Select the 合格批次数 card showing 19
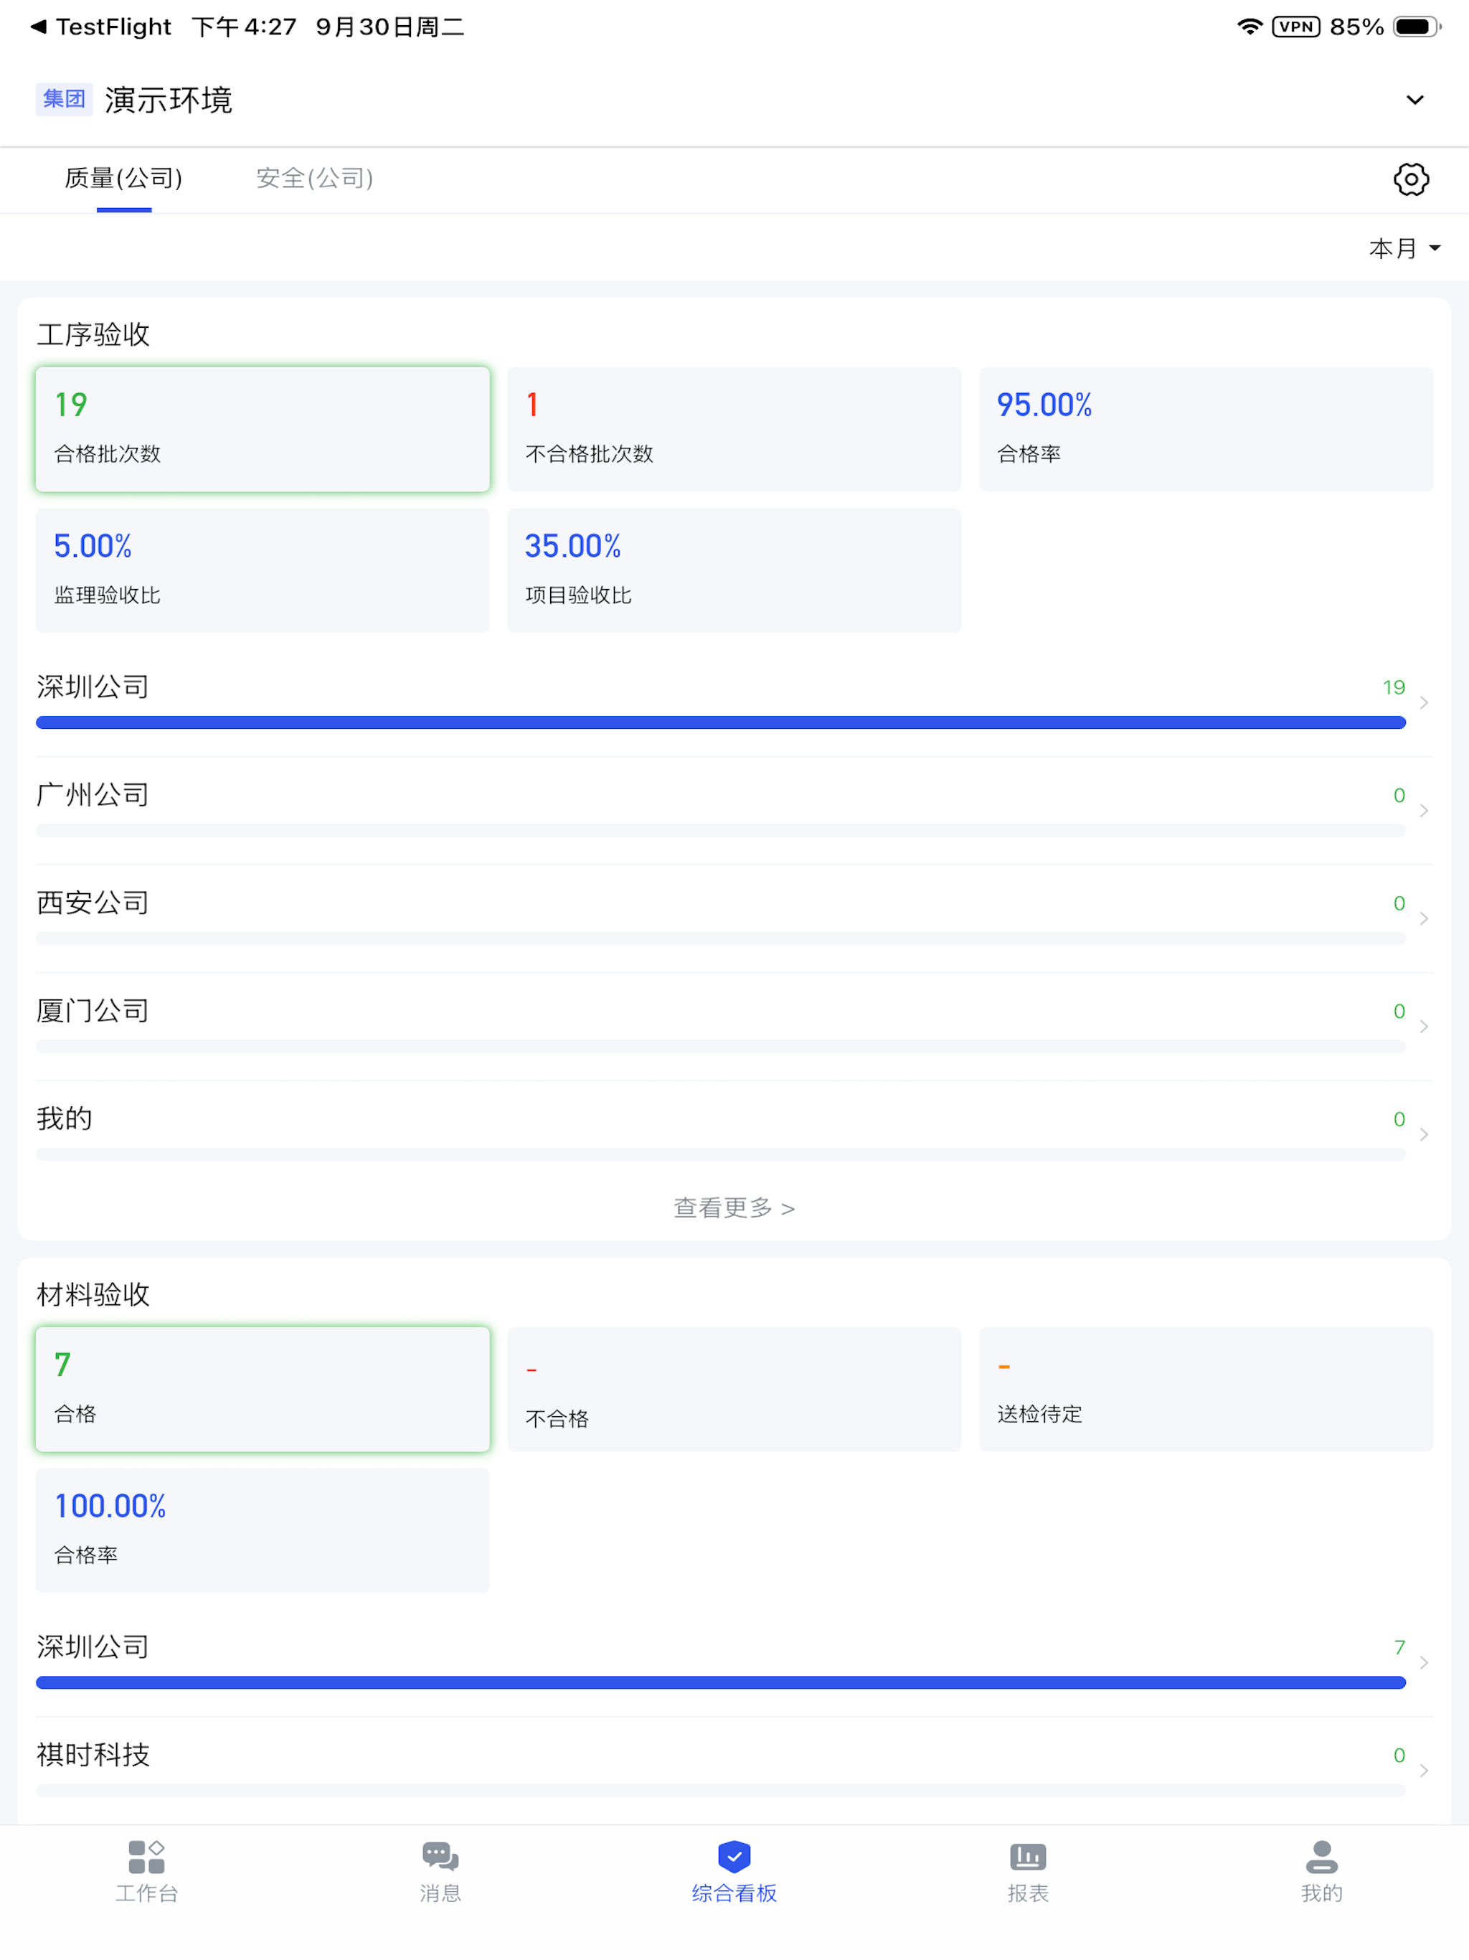The height and width of the screenshot is (1960, 1469). click(263, 429)
